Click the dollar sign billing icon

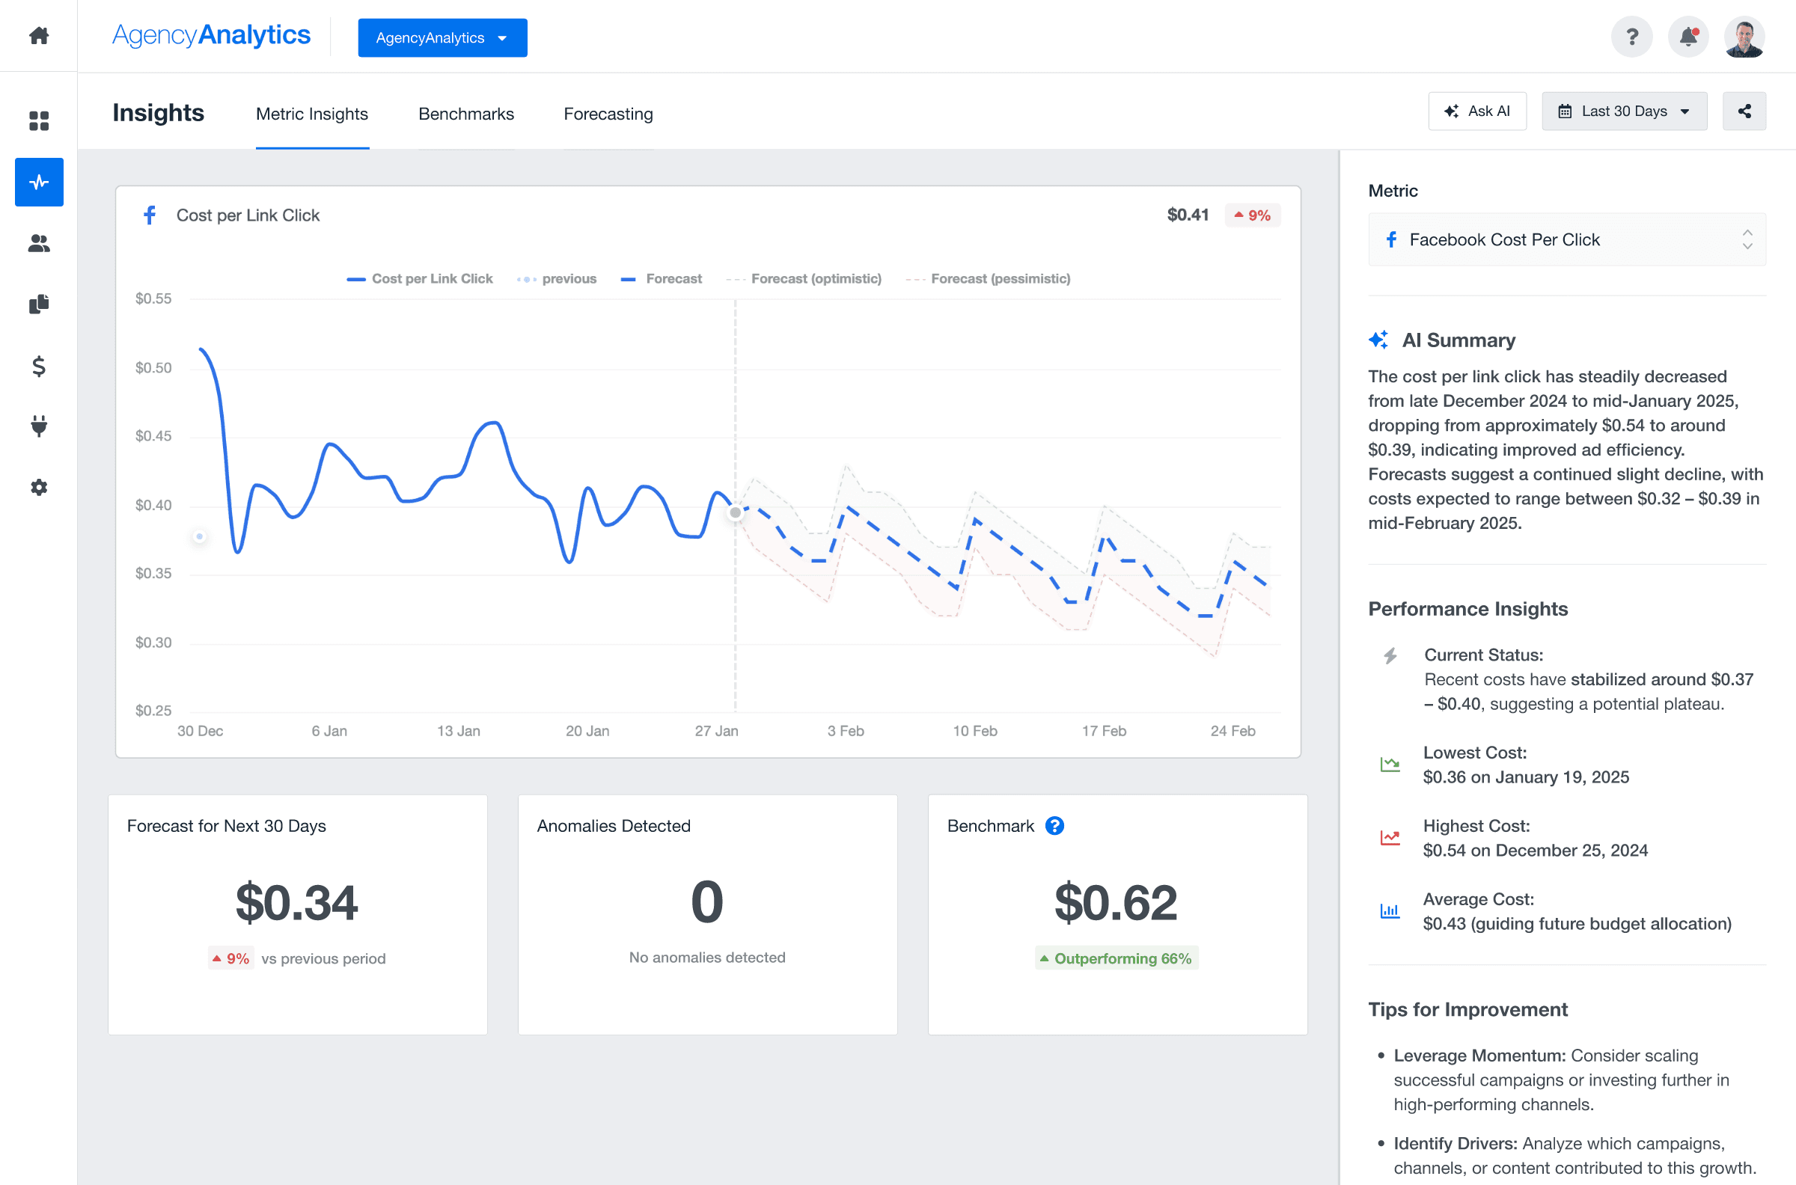[39, 367]
